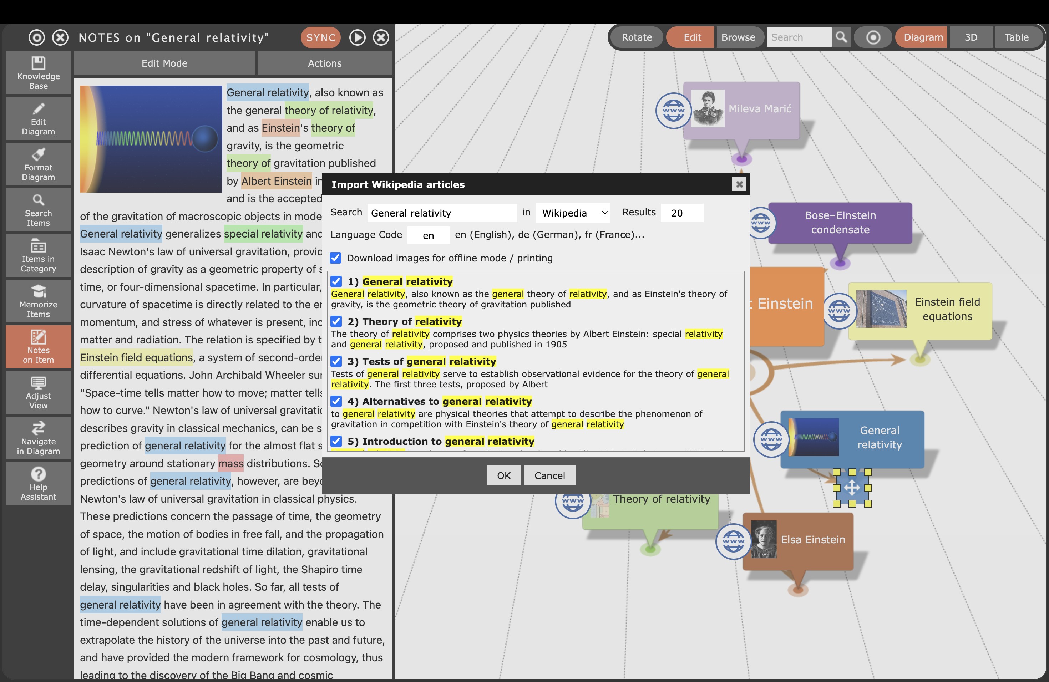Uncheck result 3) Tests of general relativity
The height and width of the screenshot is (682, 1049).
[336, 361]
